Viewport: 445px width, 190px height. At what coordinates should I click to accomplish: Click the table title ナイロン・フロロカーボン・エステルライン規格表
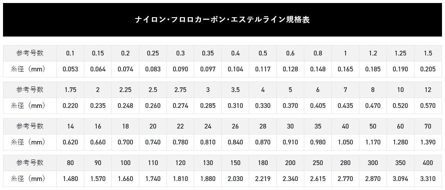click(222, 20)
